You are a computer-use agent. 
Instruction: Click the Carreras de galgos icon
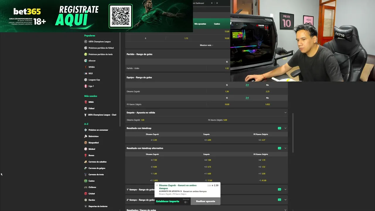click(x=86, y=168)
